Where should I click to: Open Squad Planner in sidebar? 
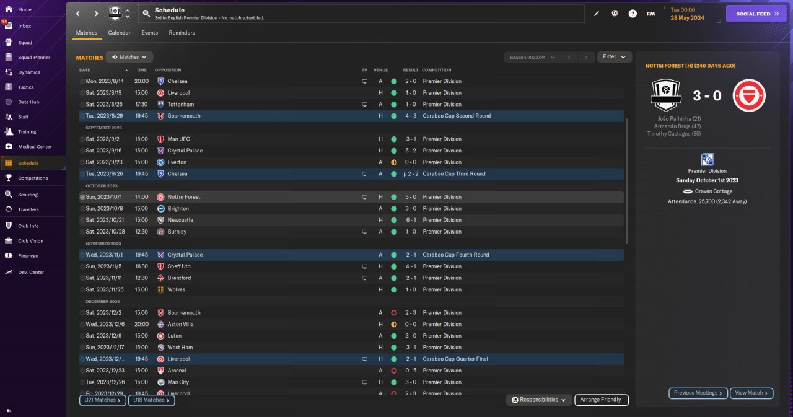(34, 58)
